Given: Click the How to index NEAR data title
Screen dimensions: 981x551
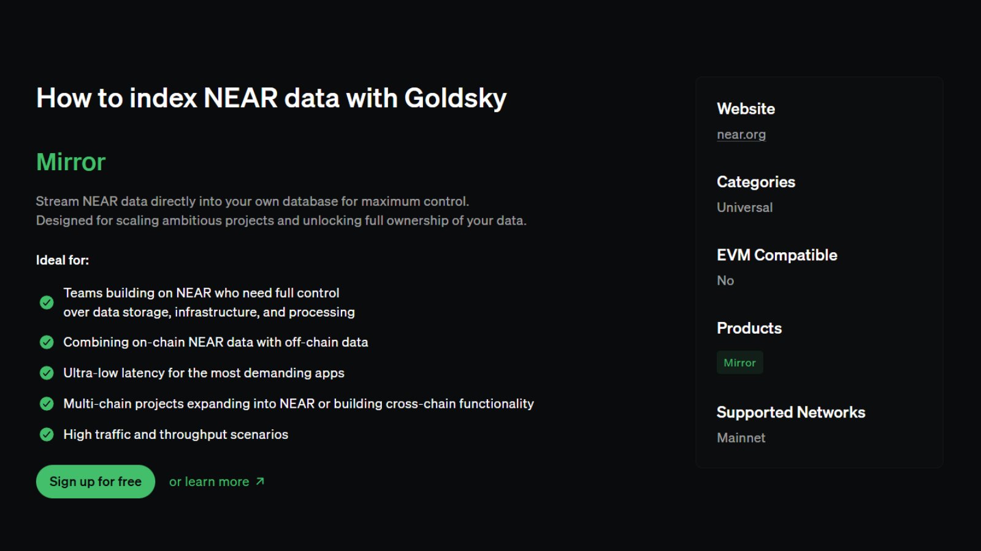Looking at the screenshot, I should [x=272, y=98].
